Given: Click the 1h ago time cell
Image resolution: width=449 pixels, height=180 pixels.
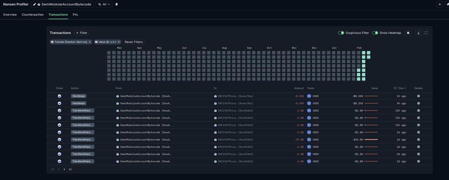Looking at the screenshot, I should 401,96.
